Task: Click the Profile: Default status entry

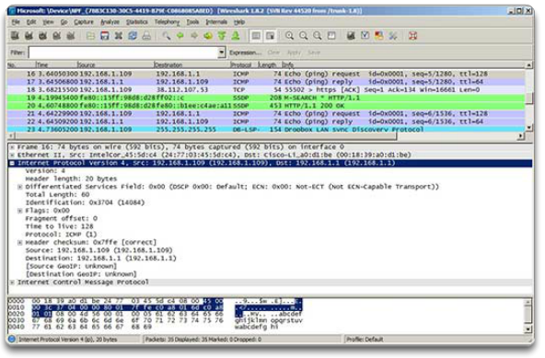Action: click(365, 340)
